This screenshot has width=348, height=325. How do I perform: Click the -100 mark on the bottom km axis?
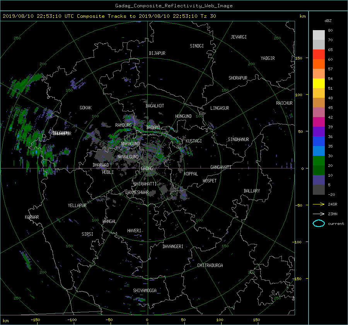tap(72, 320)
